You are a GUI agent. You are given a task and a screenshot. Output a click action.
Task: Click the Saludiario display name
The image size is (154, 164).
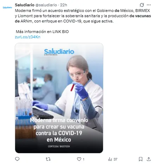point(25,5)
